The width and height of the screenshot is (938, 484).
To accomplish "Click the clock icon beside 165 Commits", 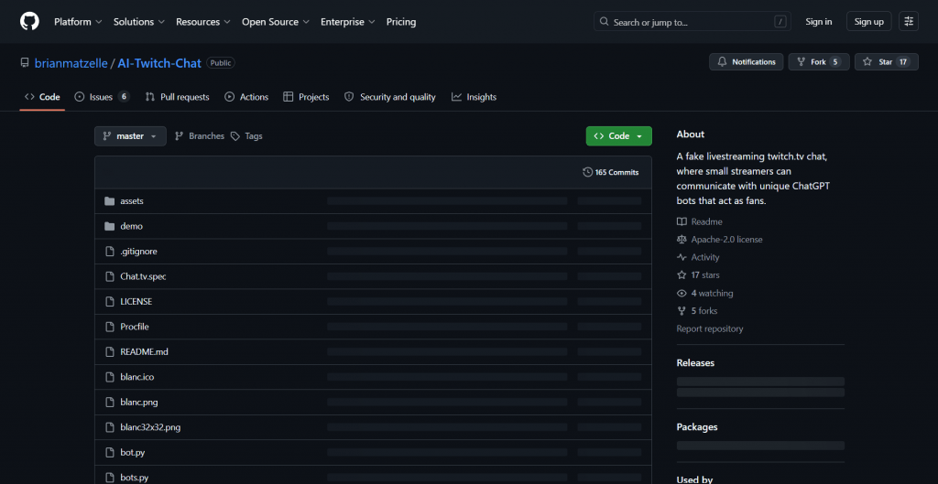I will 587,172.
